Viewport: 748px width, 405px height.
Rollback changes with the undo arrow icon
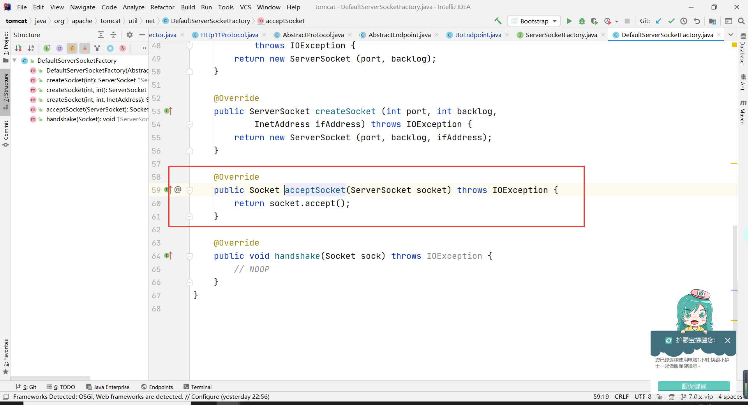[697, 21]
